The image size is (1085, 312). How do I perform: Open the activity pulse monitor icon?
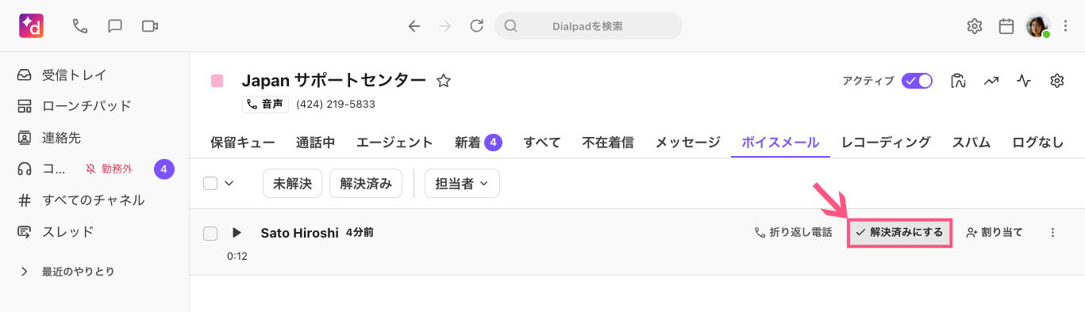1024,81
